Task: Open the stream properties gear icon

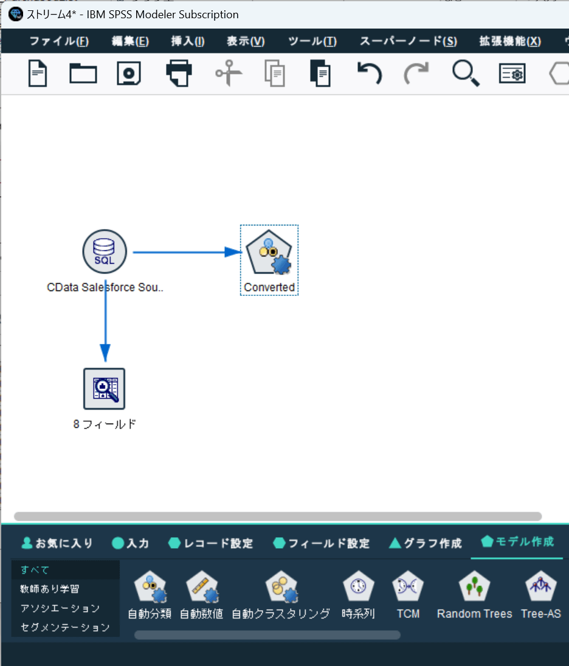Action: (512, 74)
